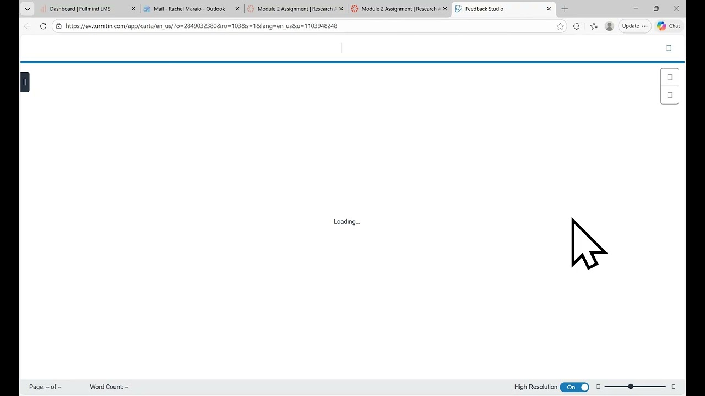Go back to previous page

[28, 26]
